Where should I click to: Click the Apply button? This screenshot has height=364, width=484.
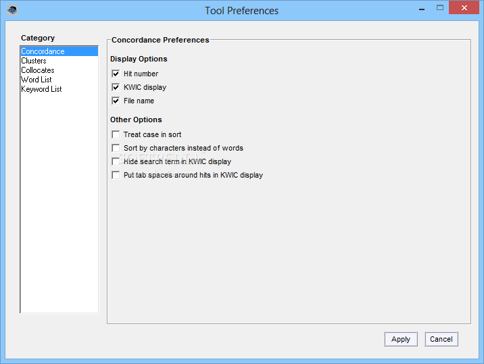pyautogui.click(x=401, y=339)
